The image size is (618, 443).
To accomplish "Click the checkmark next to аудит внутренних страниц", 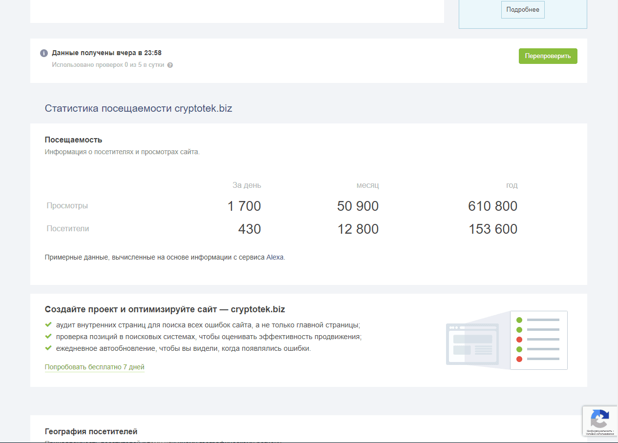I will [48, 324].
